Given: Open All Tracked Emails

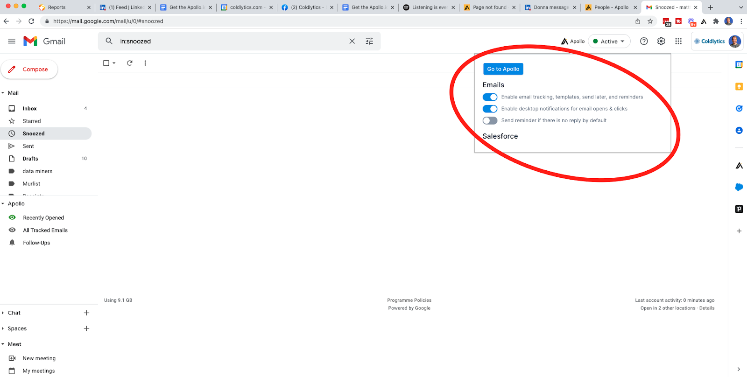Looking at the screenshot, I should point(46,230).
